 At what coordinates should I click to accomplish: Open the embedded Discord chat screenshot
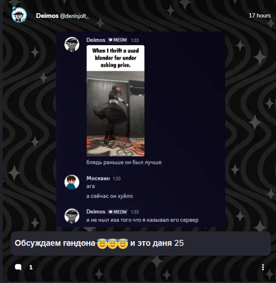point(140,129)
